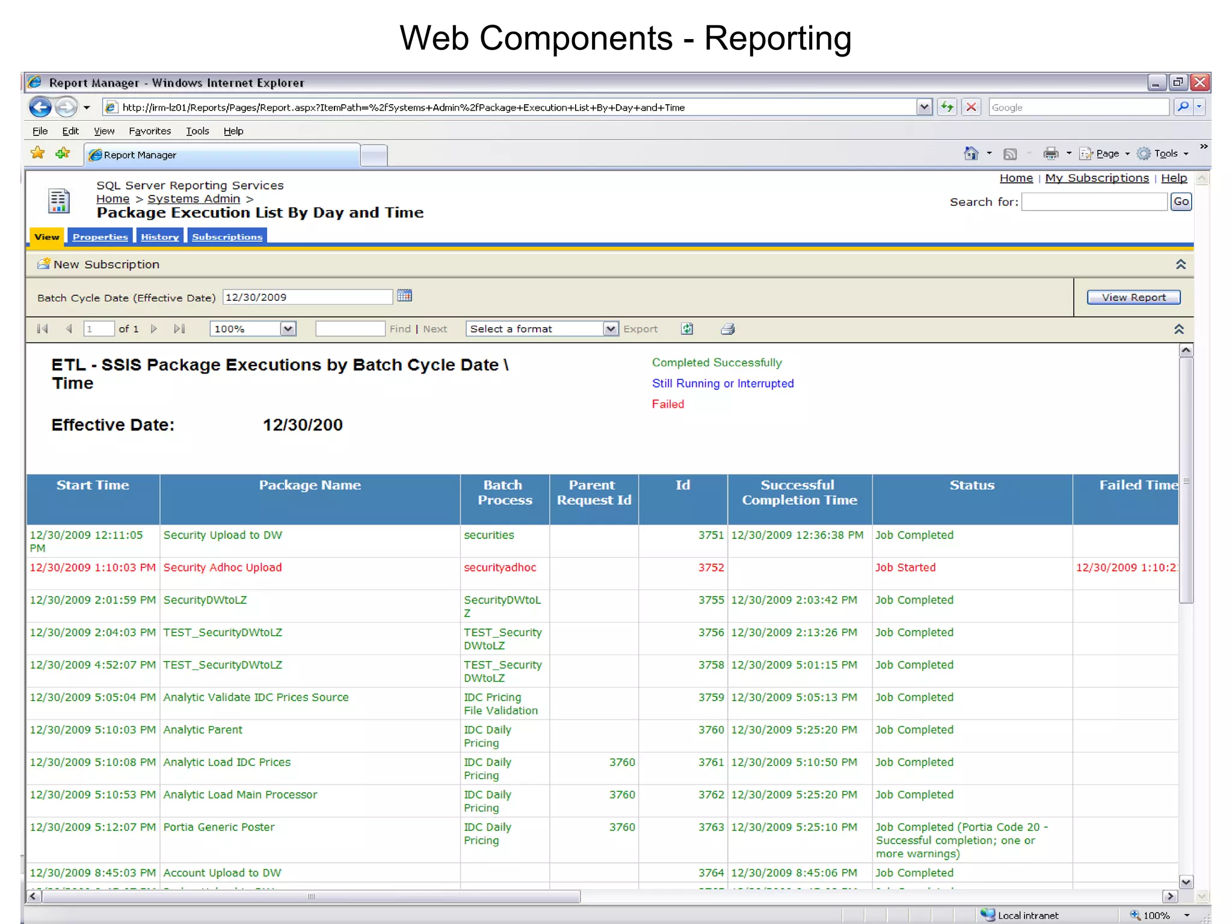
Task: Switch to the Subscriptions tab
Action: (227, 236)
